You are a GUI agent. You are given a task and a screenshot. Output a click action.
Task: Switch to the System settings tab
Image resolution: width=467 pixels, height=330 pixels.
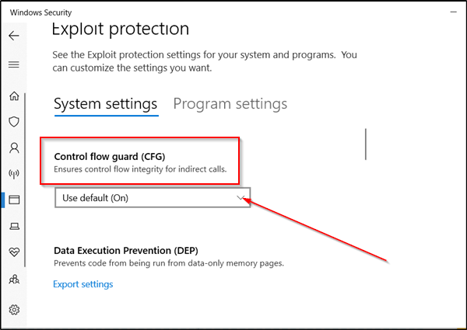click(x=105, y=104)
